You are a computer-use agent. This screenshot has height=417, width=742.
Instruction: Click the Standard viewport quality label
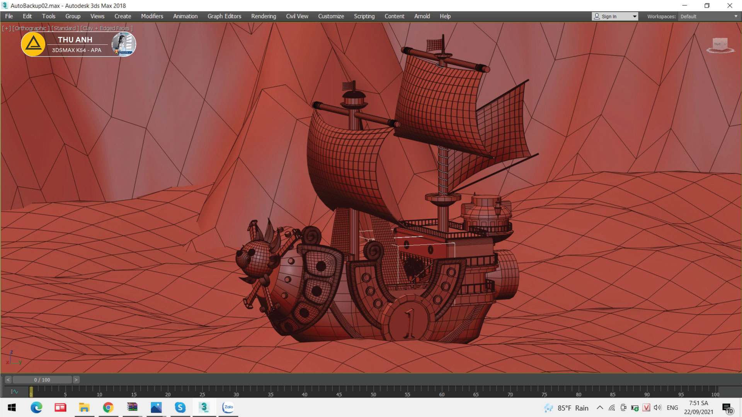point(65,28)
